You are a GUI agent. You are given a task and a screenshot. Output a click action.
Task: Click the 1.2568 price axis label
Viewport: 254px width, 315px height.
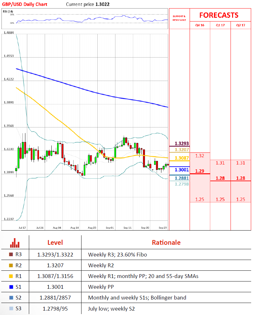coord(9,196)
